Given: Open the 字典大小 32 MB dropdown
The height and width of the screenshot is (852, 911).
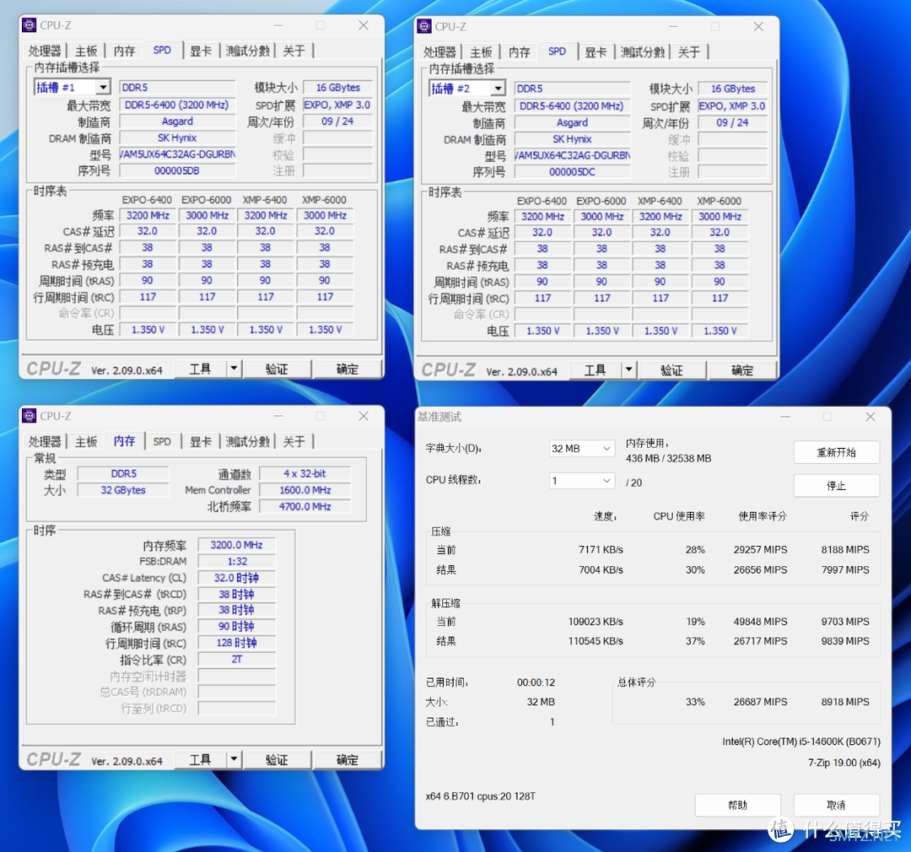Looking at the screenshot, I should point(581,449).
